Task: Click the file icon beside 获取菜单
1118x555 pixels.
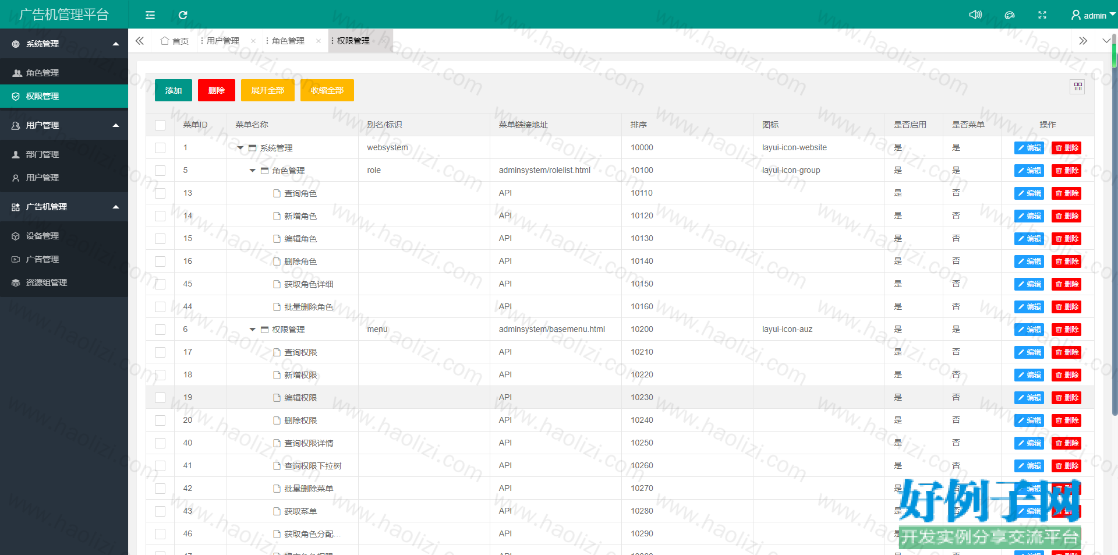Action: point(277,511)
